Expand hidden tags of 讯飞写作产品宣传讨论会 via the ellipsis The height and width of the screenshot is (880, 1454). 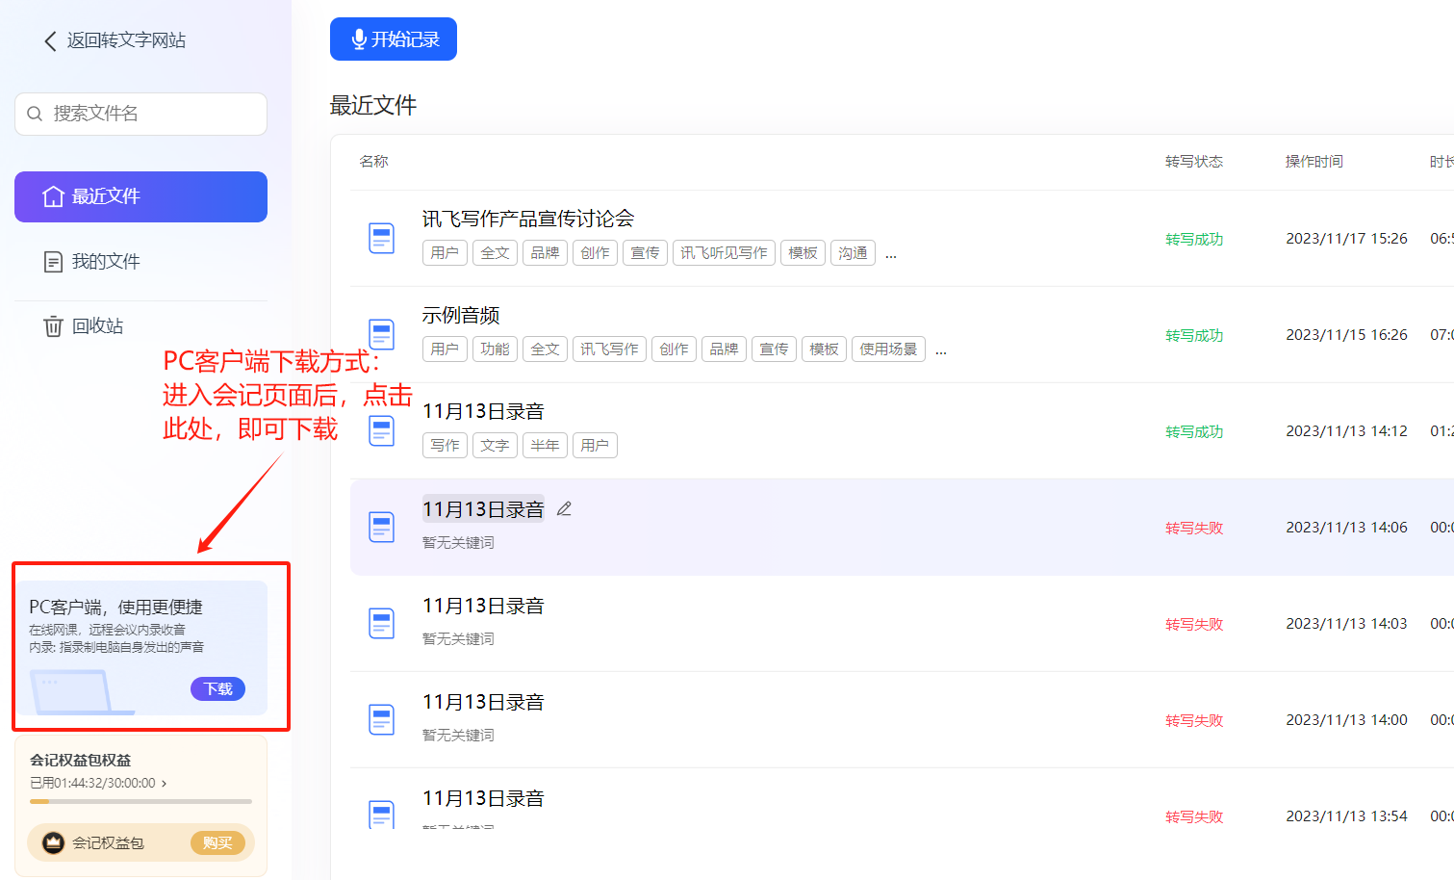tap(890, 253)
